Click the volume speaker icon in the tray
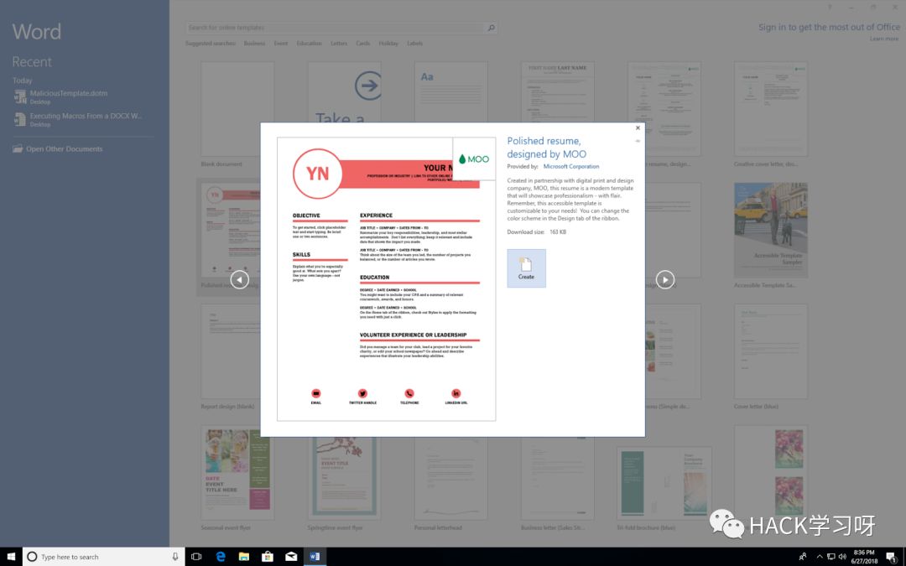 (x=842, y=557)
